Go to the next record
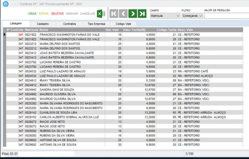Image resolution: width=249 pixels, height=159 pixels. (x=133, y=14)
